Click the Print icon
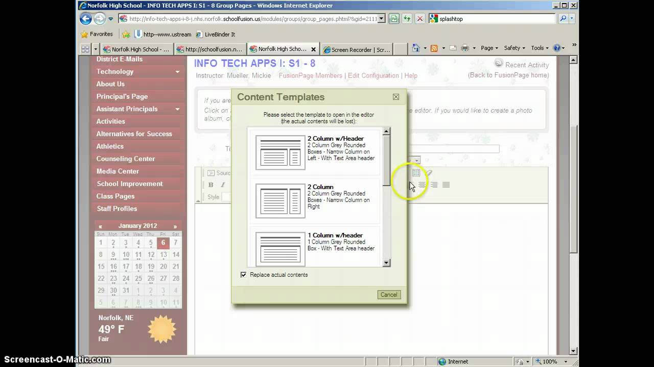 tap(465, 48)
